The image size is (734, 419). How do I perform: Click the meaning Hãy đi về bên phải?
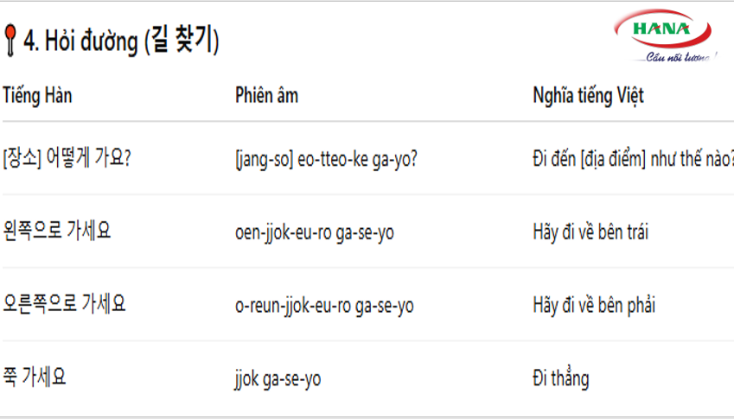(594, 305)
